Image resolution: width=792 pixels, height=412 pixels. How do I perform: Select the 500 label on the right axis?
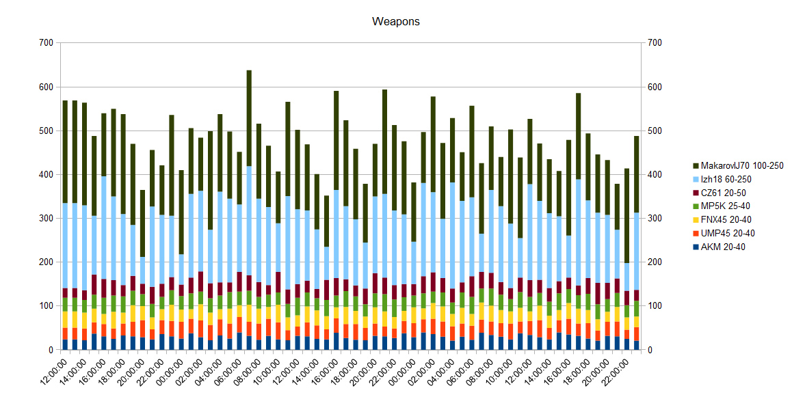tap(655, 131)
